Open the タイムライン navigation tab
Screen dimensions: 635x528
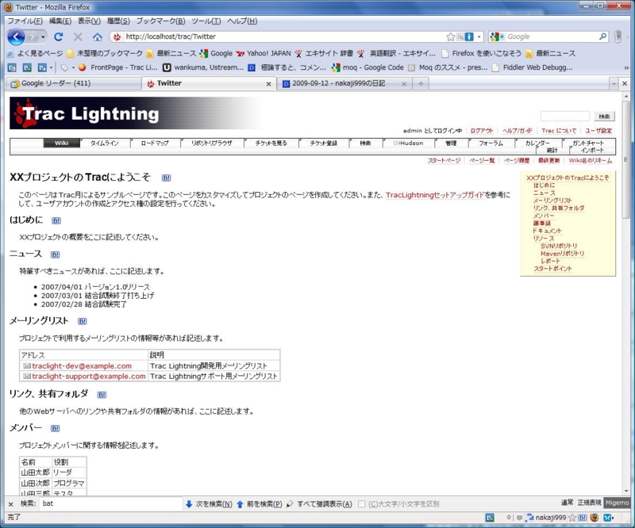point(105,143)
